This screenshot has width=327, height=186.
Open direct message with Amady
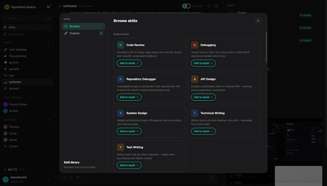click(27, 111)
